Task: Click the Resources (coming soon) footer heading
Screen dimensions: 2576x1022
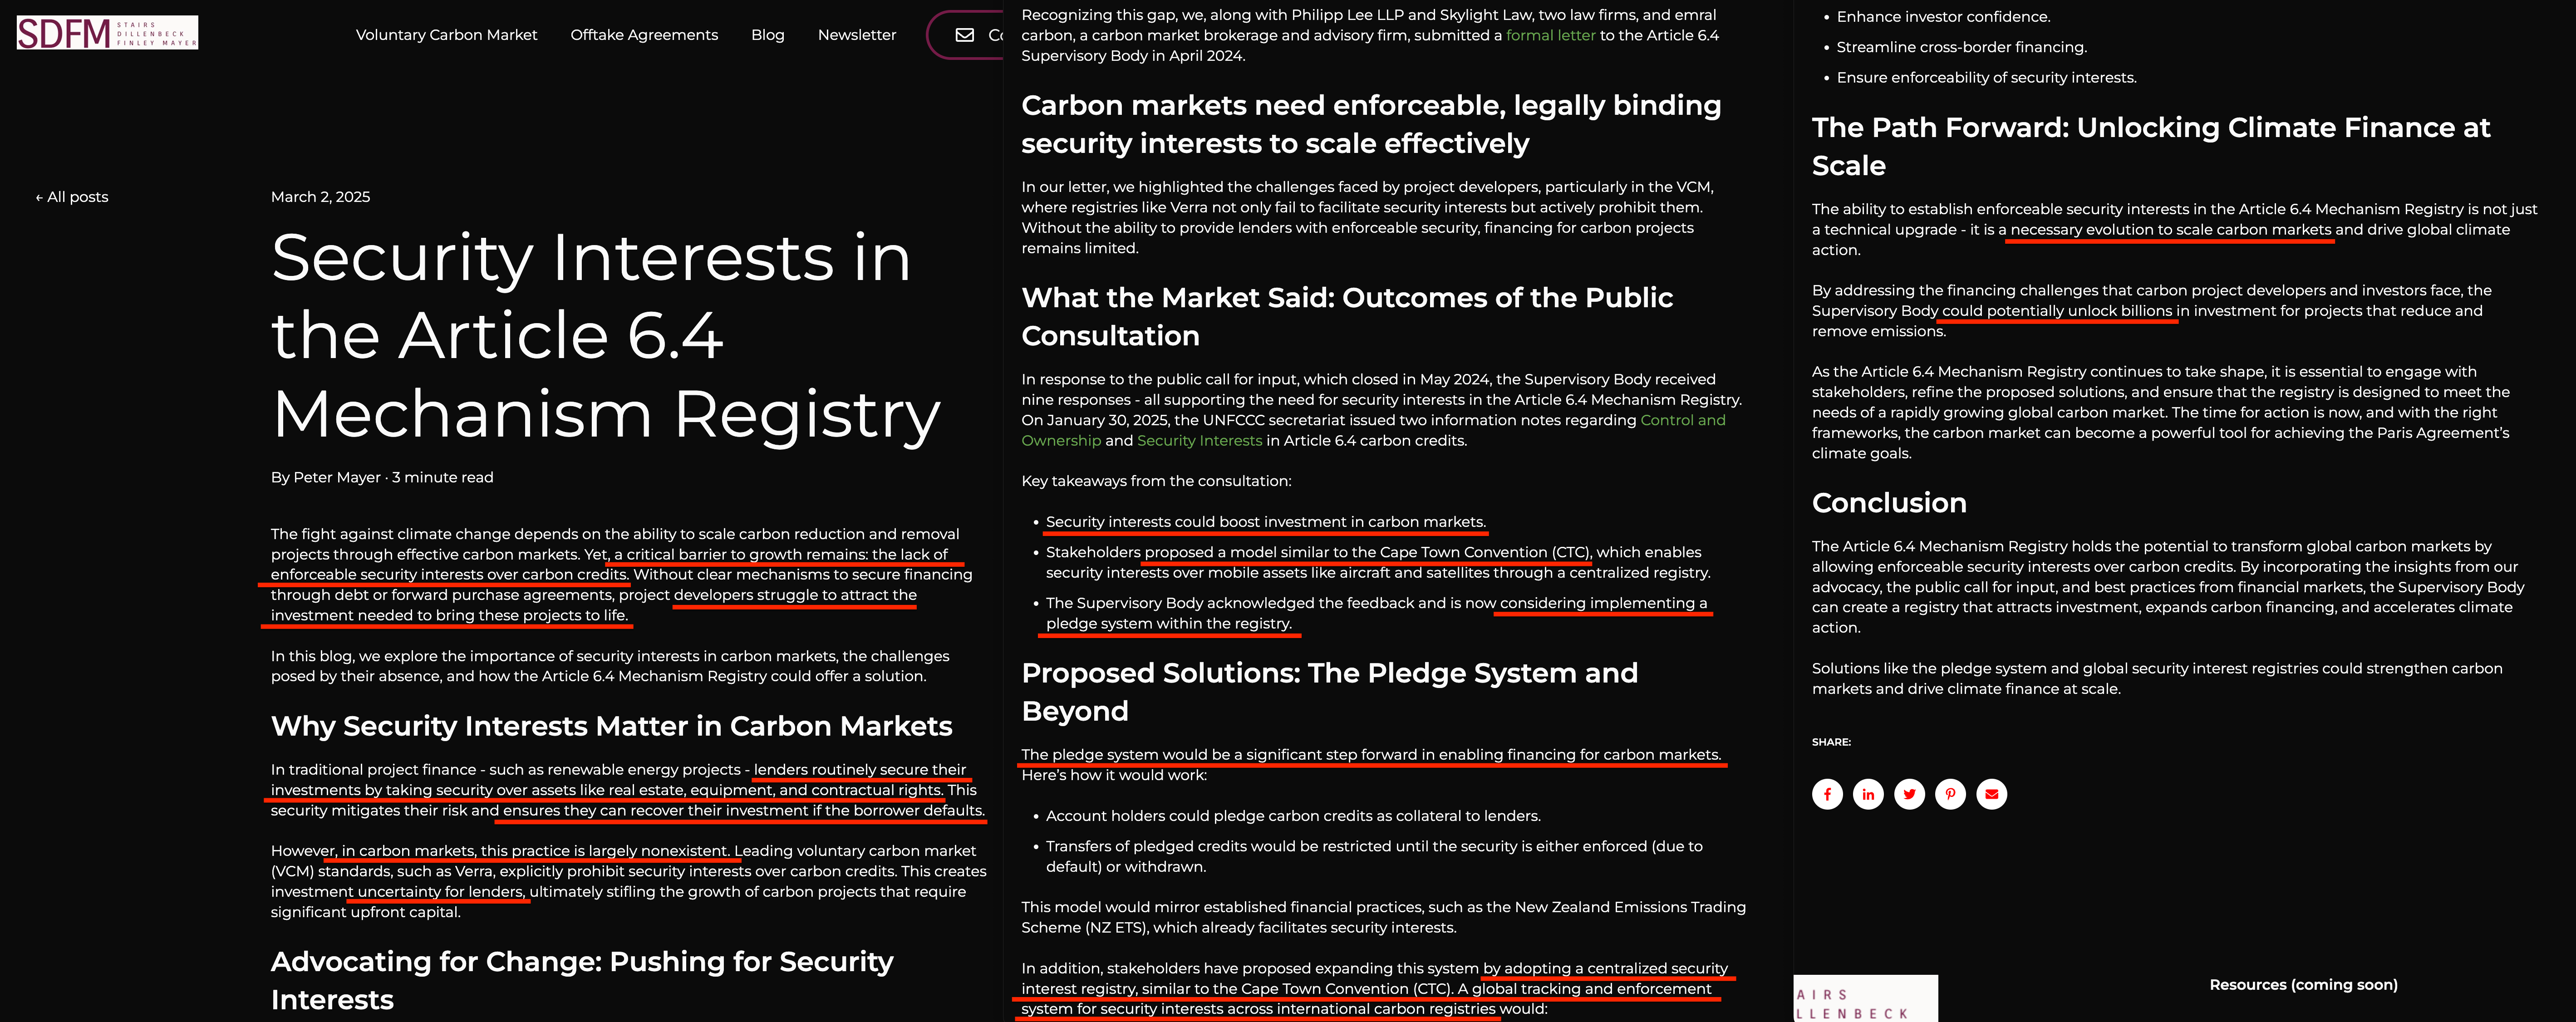Action: tap(2302, 985)
